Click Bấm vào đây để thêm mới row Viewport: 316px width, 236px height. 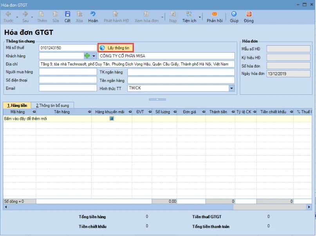[x=157, y=119]
